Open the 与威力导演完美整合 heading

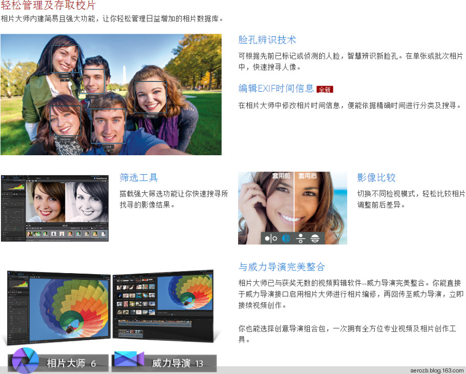(282, 267)
